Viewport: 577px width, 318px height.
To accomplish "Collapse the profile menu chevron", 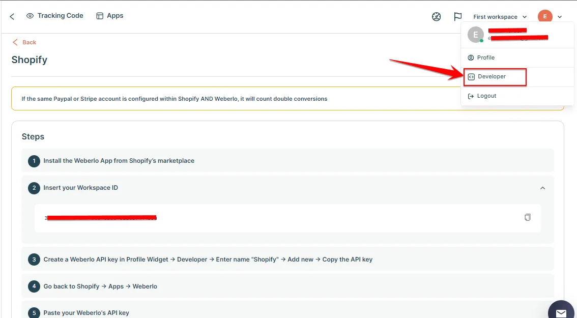I will pos(560,17).
